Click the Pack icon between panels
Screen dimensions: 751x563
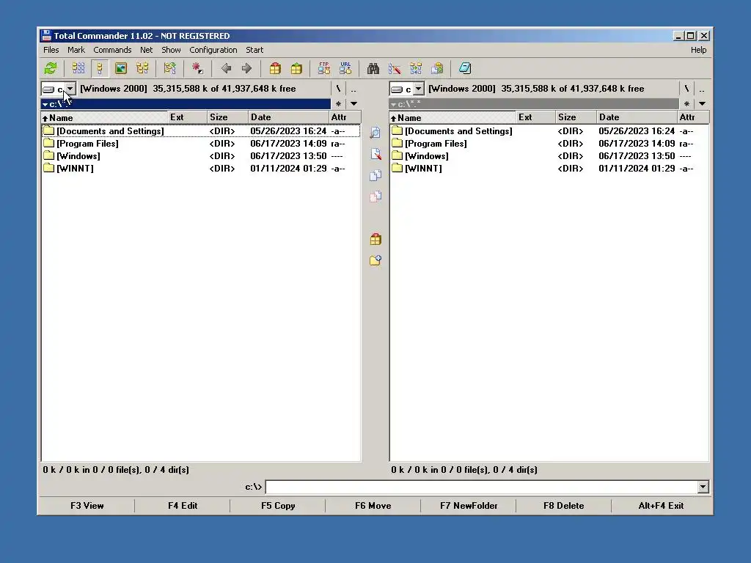pos(375,239)
